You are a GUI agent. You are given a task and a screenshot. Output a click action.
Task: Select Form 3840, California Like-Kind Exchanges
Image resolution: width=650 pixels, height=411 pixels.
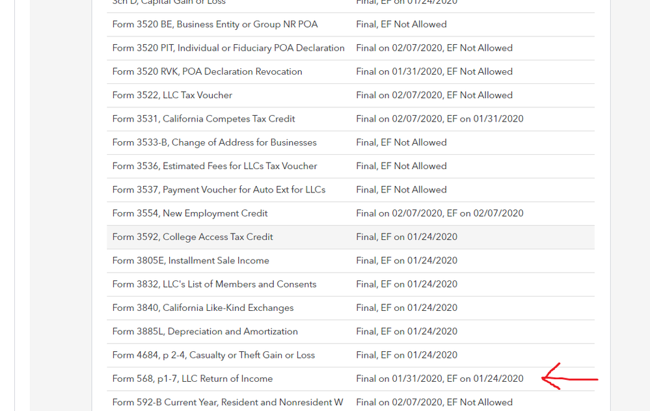point(203,308)
